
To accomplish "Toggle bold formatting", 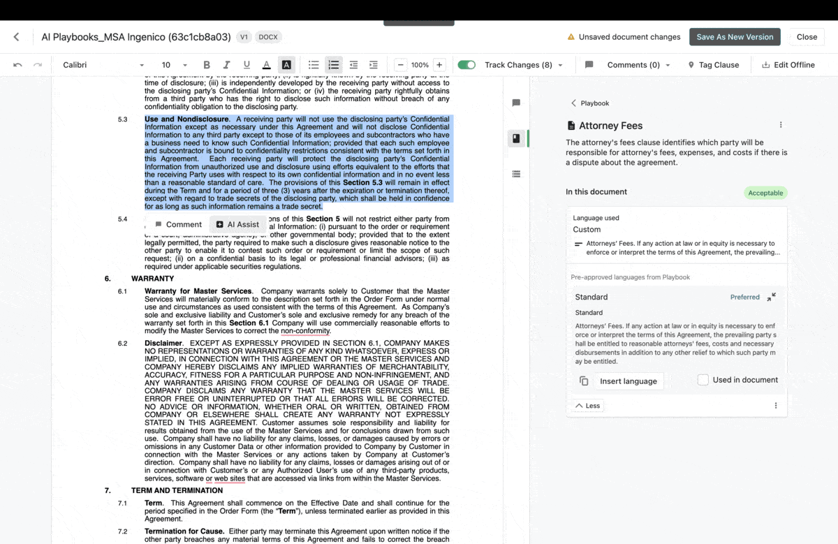I will pos(207,65).
